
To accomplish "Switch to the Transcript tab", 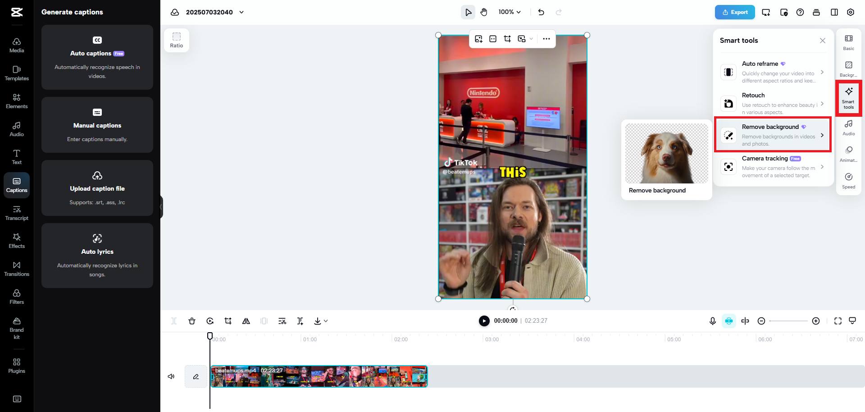I will (17, 212).
